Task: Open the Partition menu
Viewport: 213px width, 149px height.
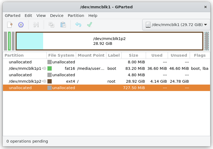Action: click(x=76, y=16)
